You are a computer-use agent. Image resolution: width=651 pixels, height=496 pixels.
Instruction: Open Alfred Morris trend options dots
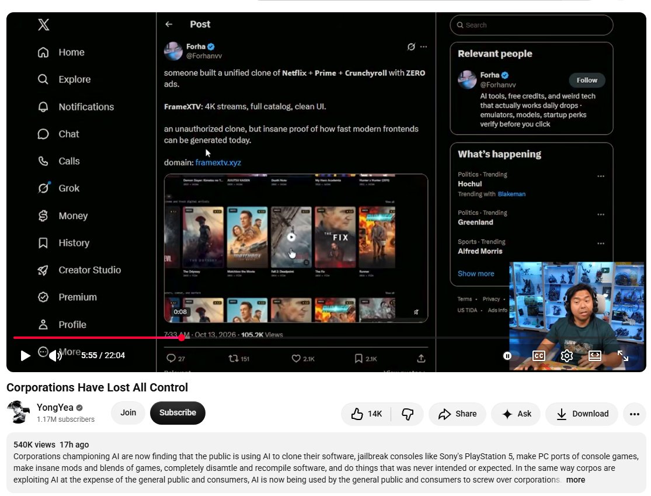coord(601,244)
